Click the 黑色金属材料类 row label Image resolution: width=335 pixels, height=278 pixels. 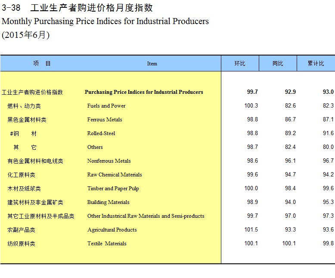coord(27,120)
